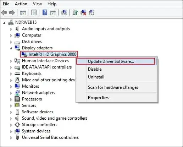The height and width of the screenshot is (147, 183).
Task: Select the System devices tree row
Action: [x=36, y=131]
